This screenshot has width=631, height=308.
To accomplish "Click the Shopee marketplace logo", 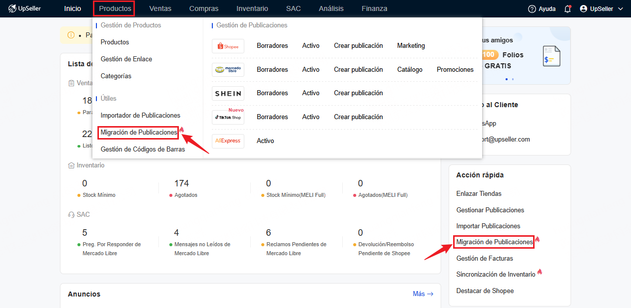I will pos(228,46).
